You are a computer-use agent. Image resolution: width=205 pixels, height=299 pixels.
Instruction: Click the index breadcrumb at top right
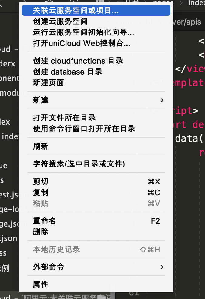[x=197, y=3]
